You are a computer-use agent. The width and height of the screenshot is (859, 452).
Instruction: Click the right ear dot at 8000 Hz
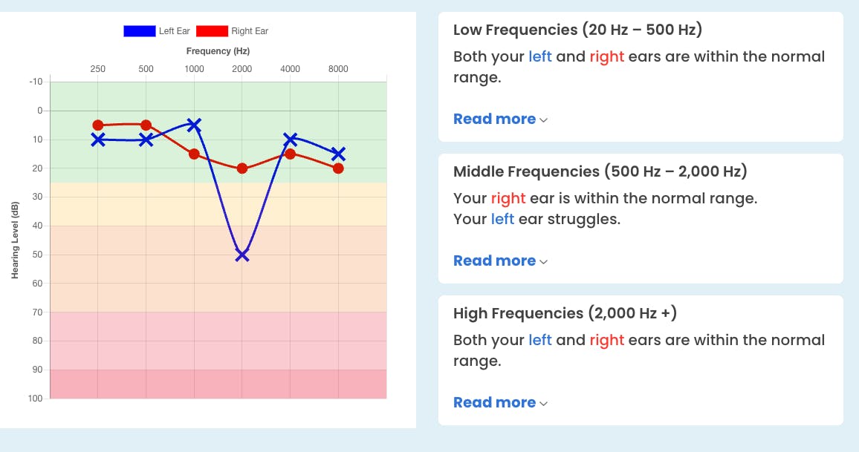(338, 168)
